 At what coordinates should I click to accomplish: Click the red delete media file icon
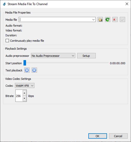pos(115,19)
